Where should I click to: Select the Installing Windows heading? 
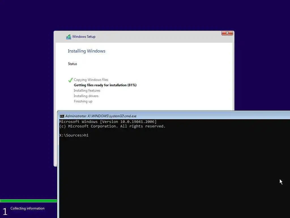pos(86,51)
